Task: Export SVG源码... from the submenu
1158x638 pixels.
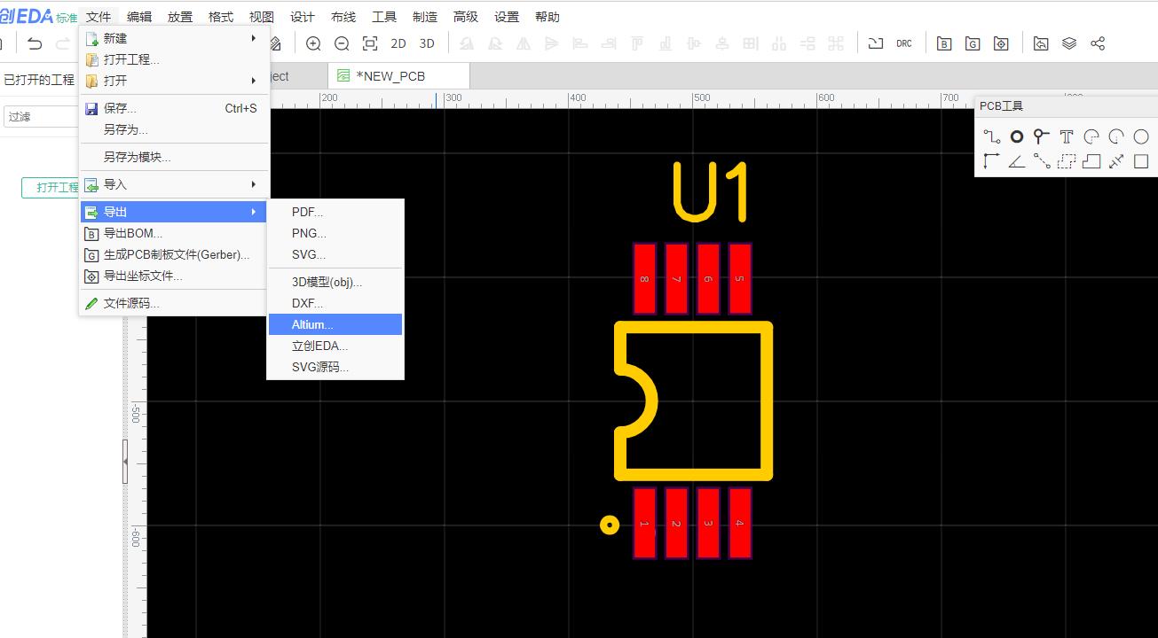Action: [335, 367]
